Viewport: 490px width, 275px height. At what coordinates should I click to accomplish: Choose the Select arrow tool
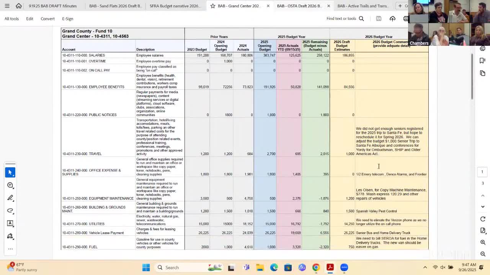(x=10, y=172)
